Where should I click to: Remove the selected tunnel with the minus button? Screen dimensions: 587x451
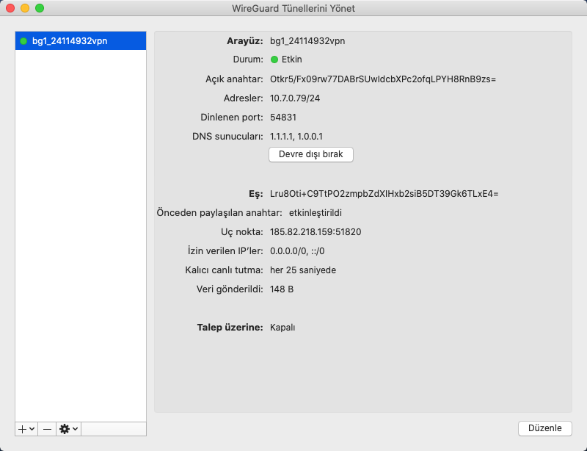coord(47,429)
